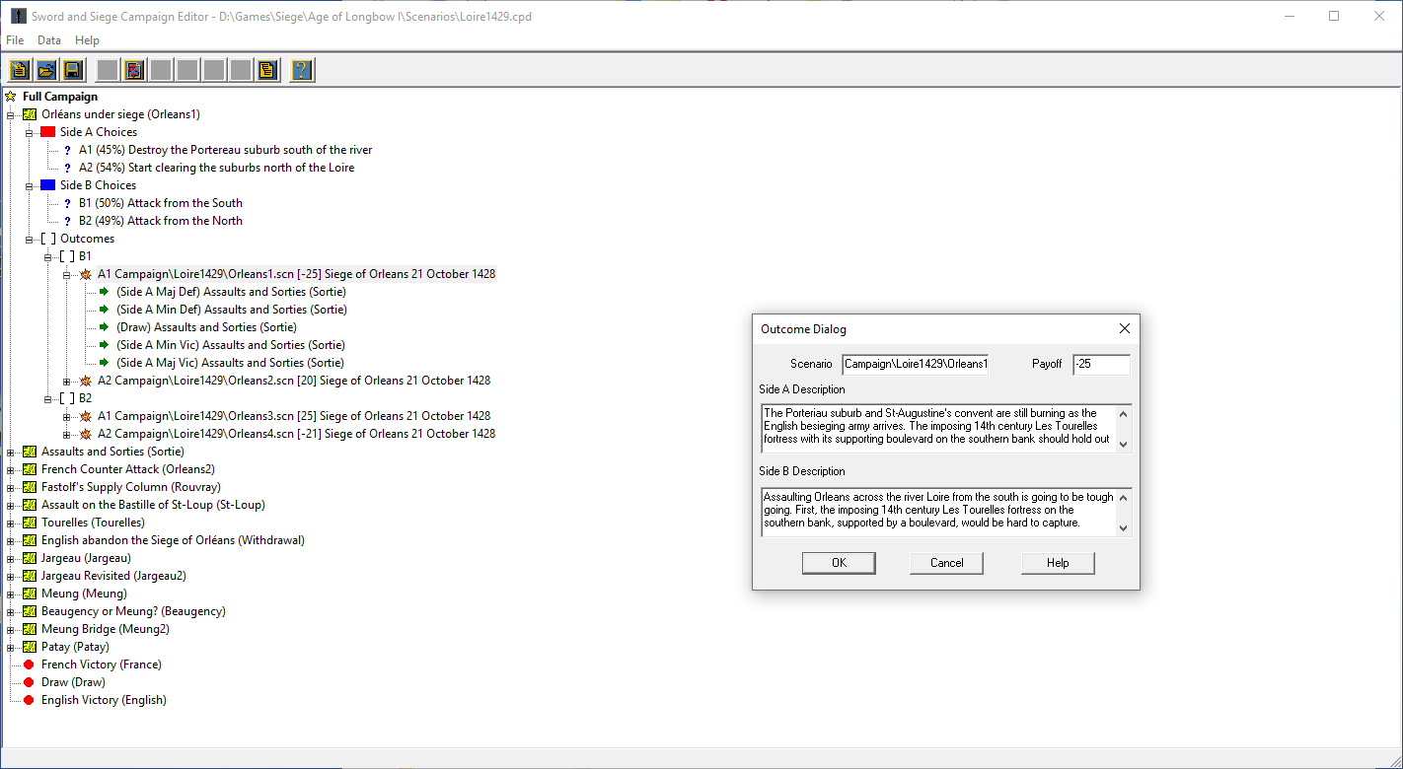Toggle the Outcomes bracket checkbox

pos(48,239)
